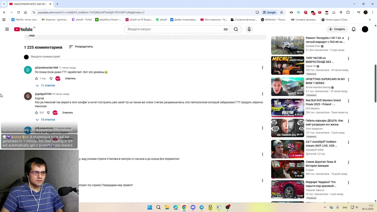Reload the page in Chrome
The width and height of the screenshot is (377, 212).
click(18, 12)
